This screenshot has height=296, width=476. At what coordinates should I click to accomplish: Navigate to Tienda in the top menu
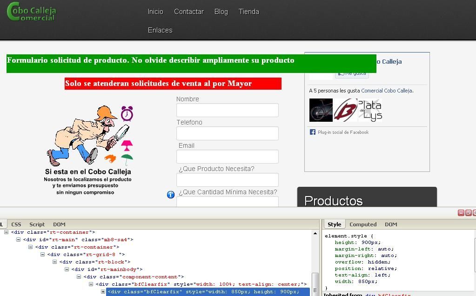tap(248, 12)
